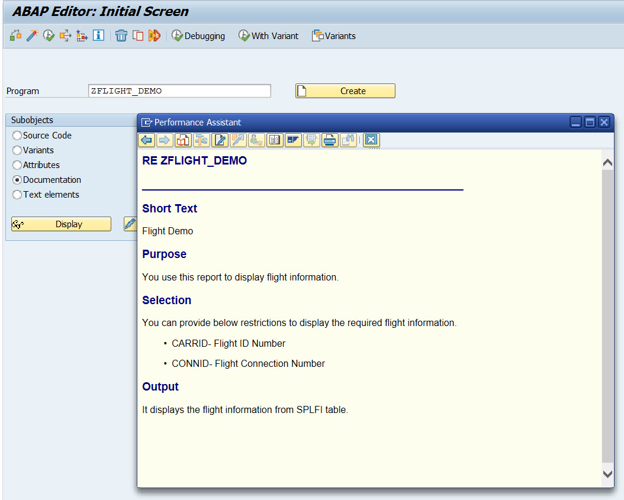Click the Rename icon next to Copy
This screenshot has width=624, height=500.
point(153,36)
